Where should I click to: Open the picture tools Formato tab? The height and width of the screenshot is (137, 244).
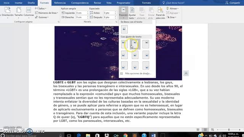(x=146, y=3)
